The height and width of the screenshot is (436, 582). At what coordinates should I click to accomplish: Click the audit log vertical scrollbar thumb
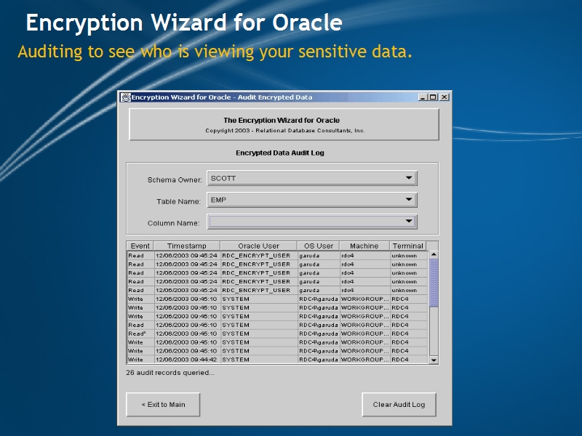click(x=434, y=283)
